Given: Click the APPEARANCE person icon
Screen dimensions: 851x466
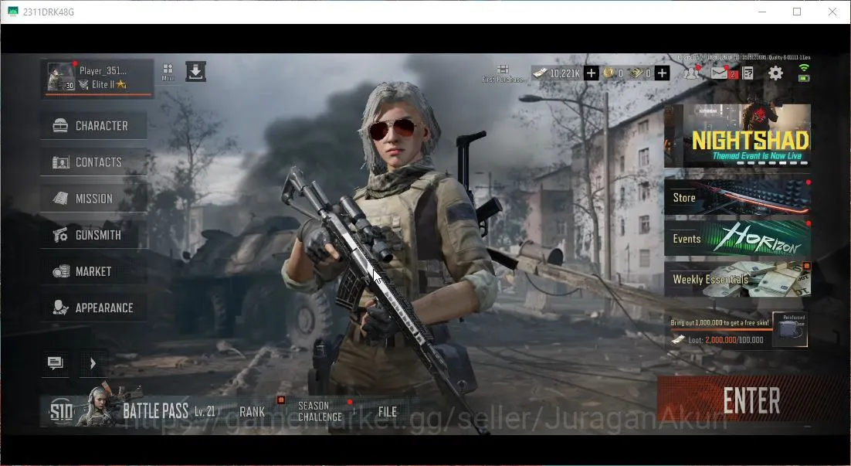Looking at the screenshot, I should tap(60, 308).
